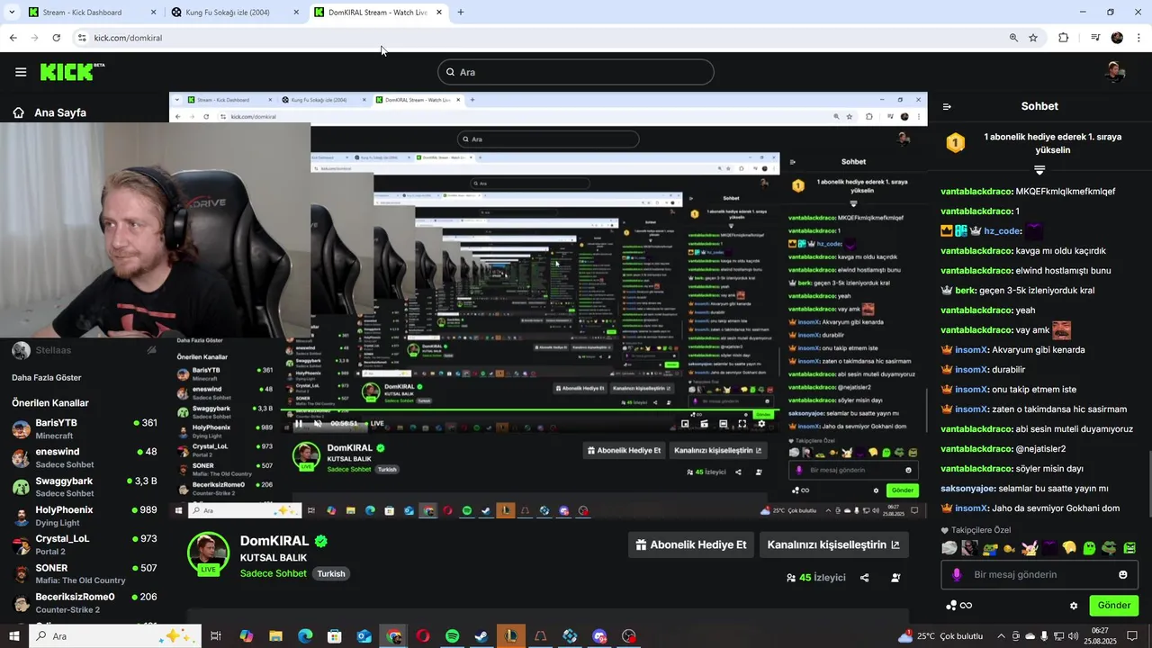This screenshot has height=648, width=1152.
Task: Click the Bir mesaj gönderin input
Action: pyautogui.click(x=1039, y=574)
